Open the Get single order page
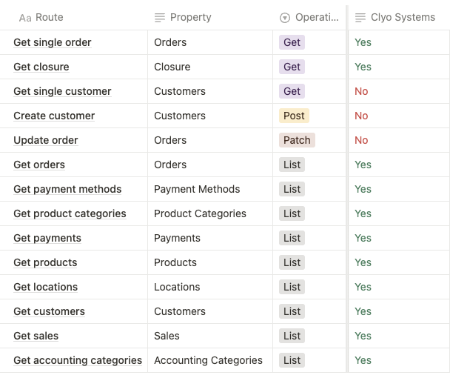Viewport: 450px width, 378px height. point(53,42)
